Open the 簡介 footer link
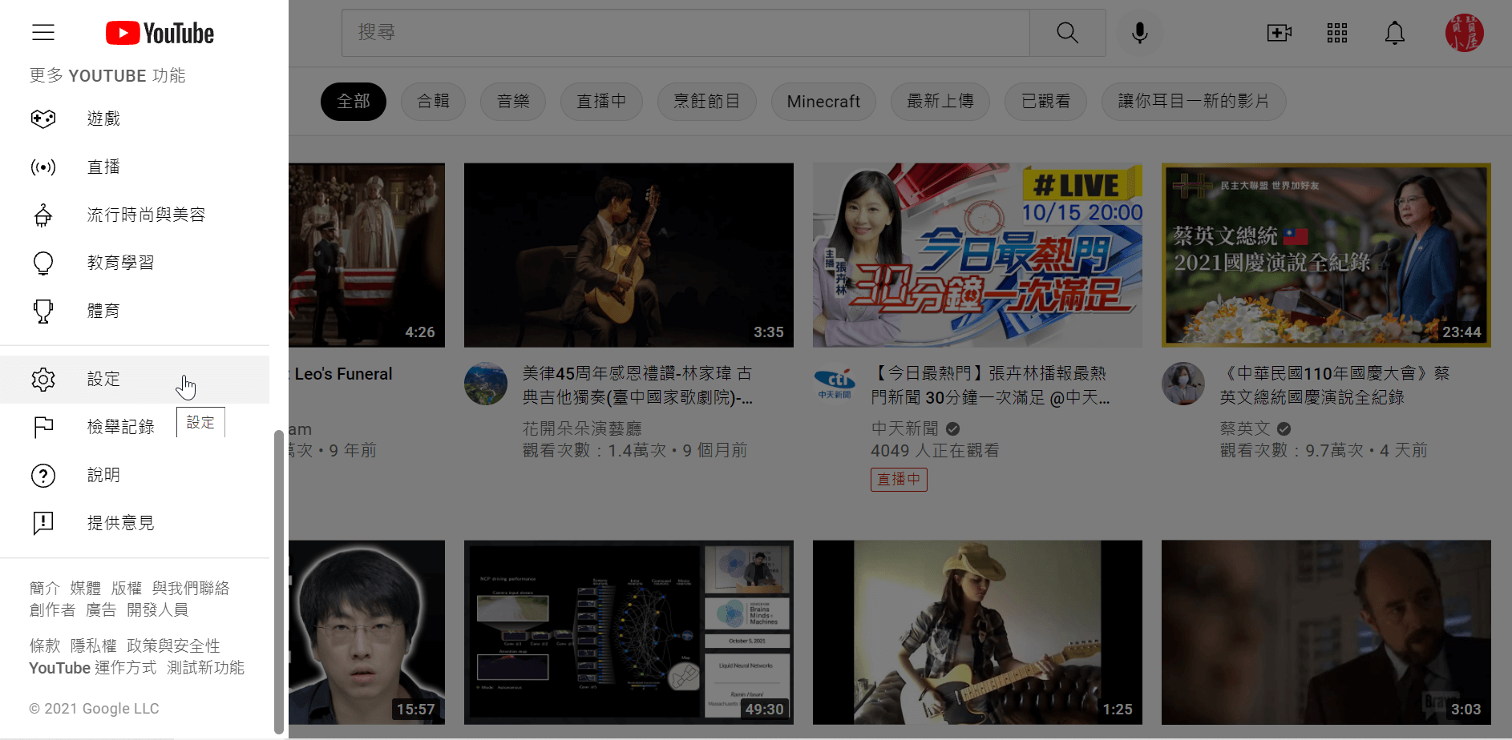1512x740 pixels. coord(45,589)
